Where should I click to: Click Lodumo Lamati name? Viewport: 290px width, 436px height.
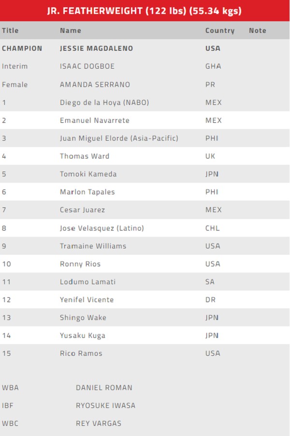[x=88, y=282]
